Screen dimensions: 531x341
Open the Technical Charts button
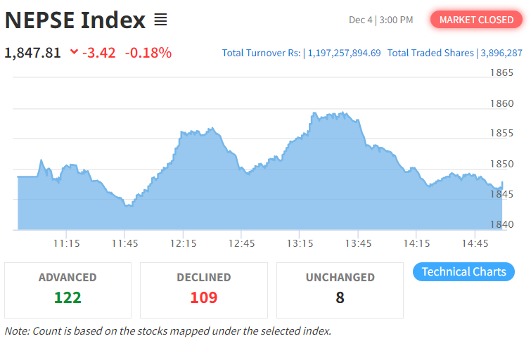(x=463, y=271)
